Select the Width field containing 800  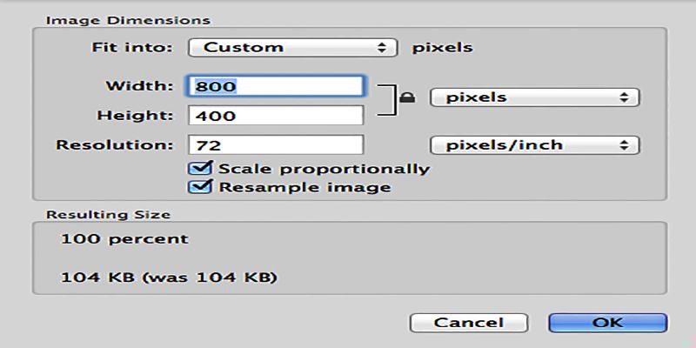pos(275,86)
